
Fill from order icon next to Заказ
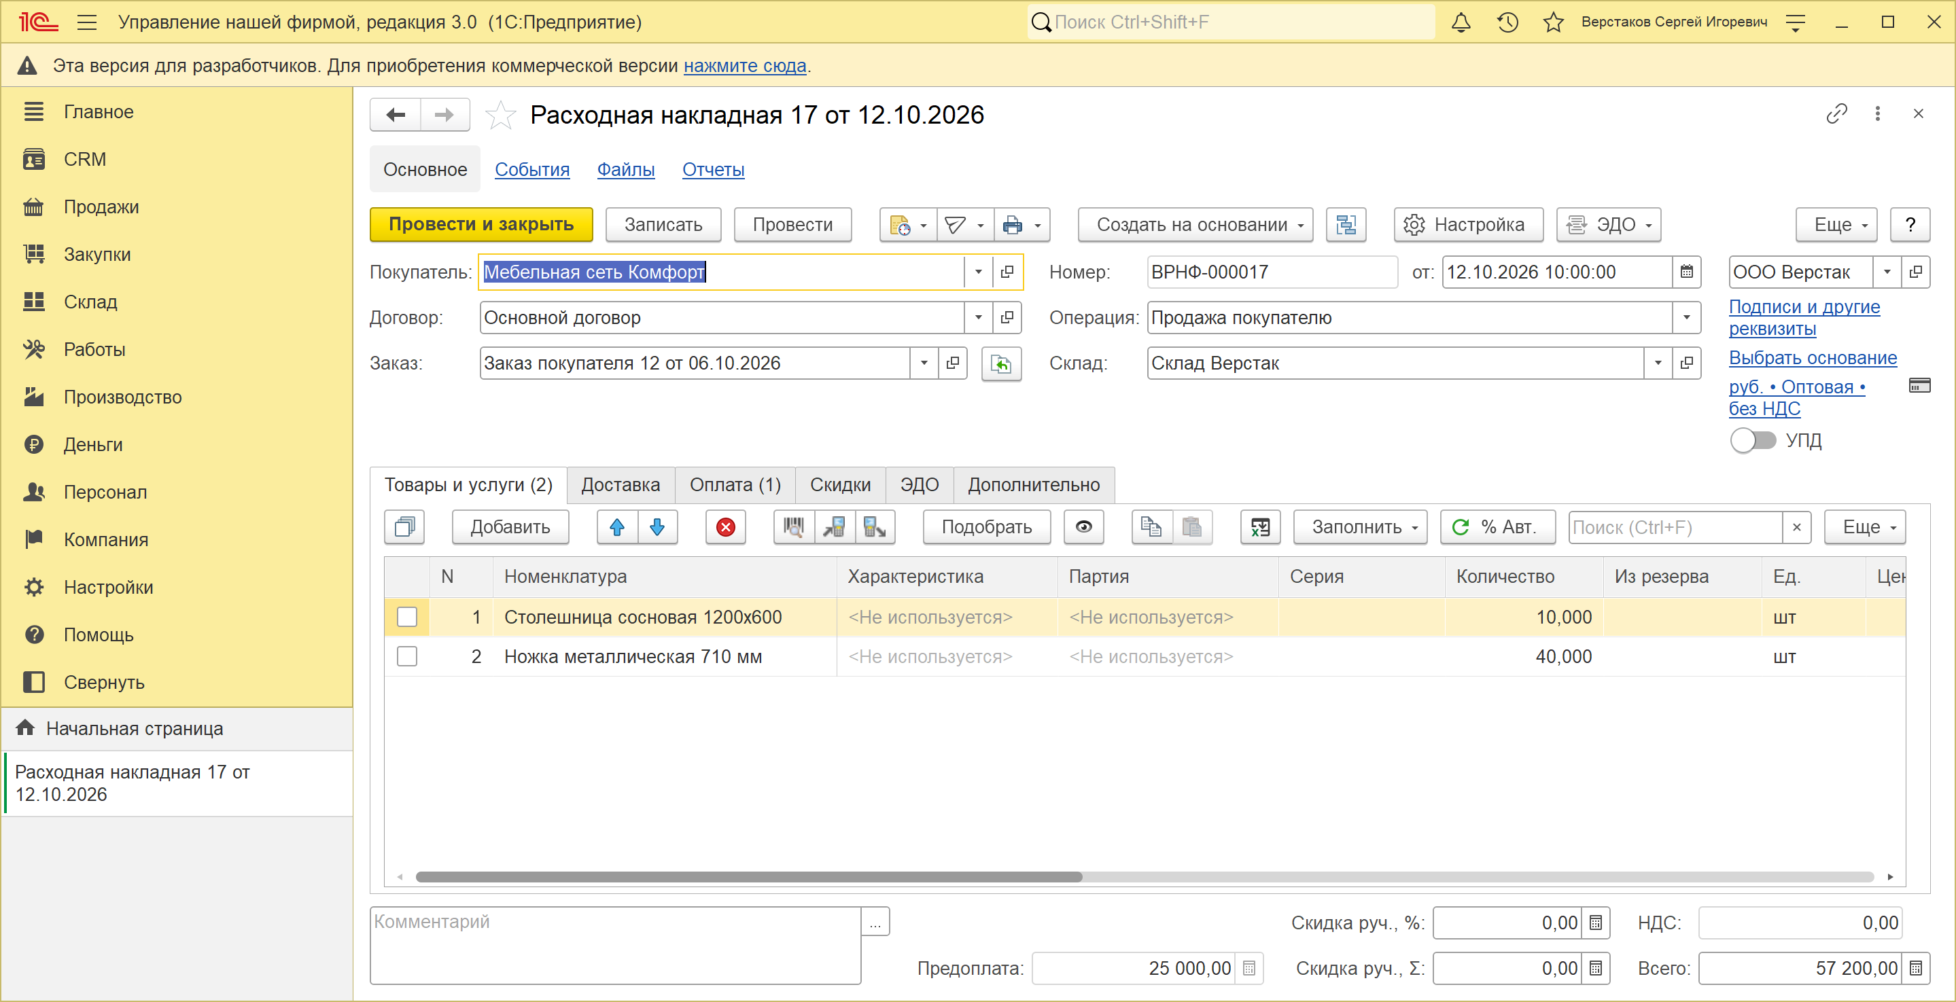click(x=1002, y=363)
